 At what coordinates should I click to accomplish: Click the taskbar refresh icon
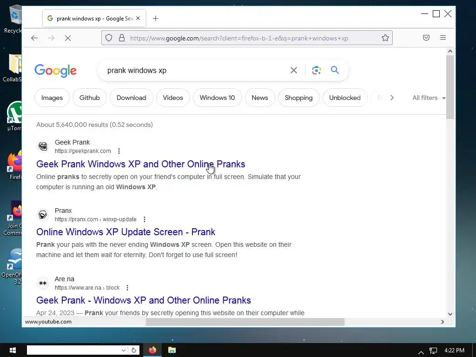134,350
